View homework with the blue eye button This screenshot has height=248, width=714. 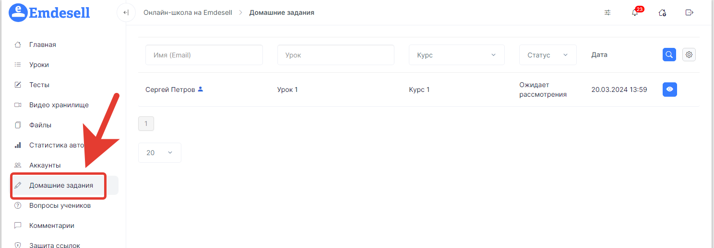click(x=669, y=90)
